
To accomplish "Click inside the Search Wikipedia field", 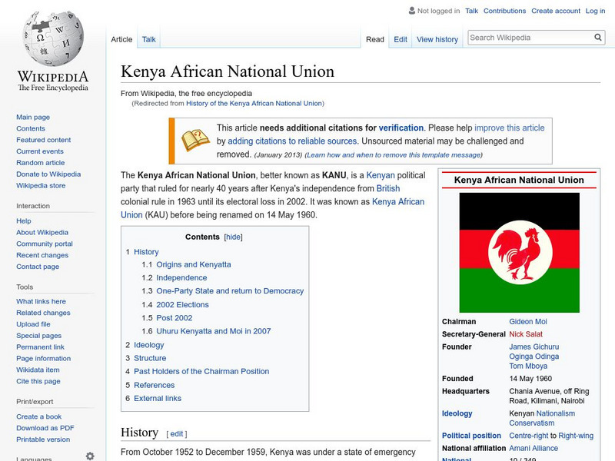I will [x=529, y=38].
